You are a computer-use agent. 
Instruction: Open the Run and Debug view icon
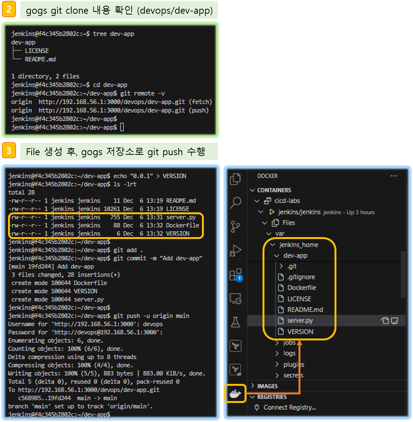click(235, 250)
